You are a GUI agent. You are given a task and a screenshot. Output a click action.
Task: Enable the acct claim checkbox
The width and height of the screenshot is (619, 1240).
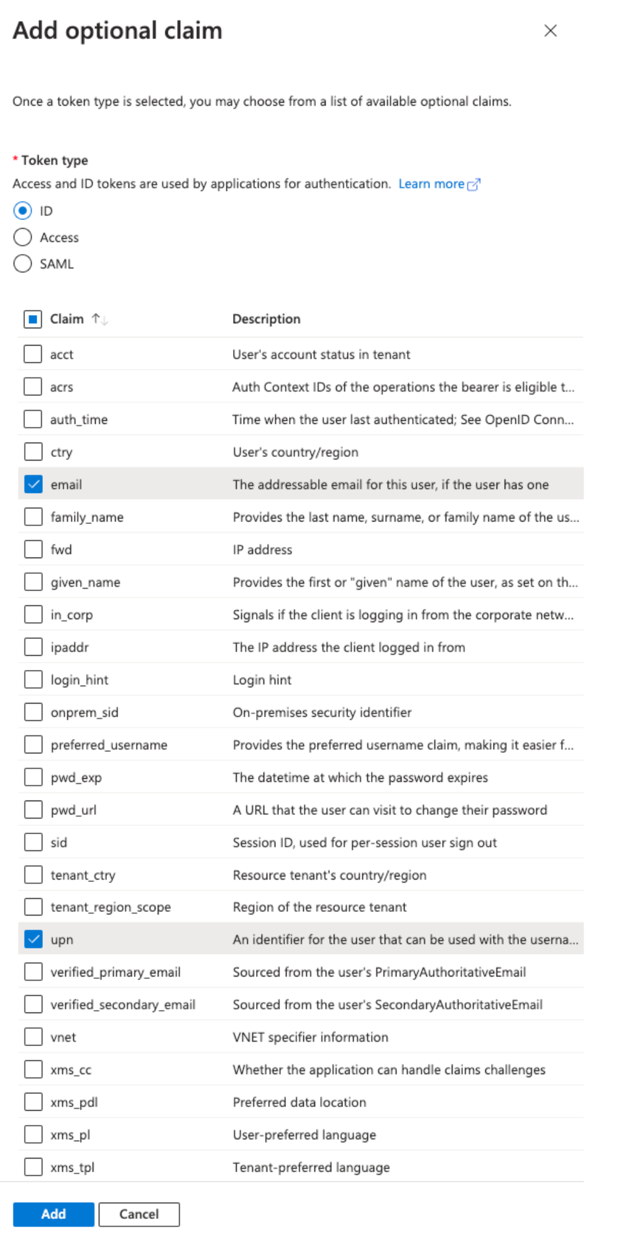[33, 354]
